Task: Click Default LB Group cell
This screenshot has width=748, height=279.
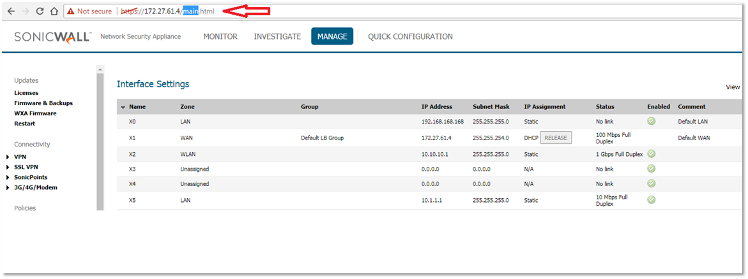Action: tap(323, 138)
